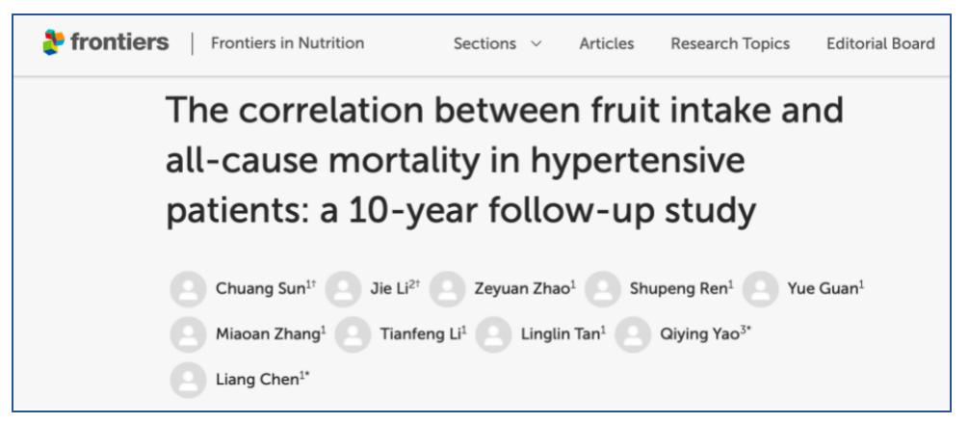Click Miaoan Zhang's profile avatar
969x424 pixels.
189,334
